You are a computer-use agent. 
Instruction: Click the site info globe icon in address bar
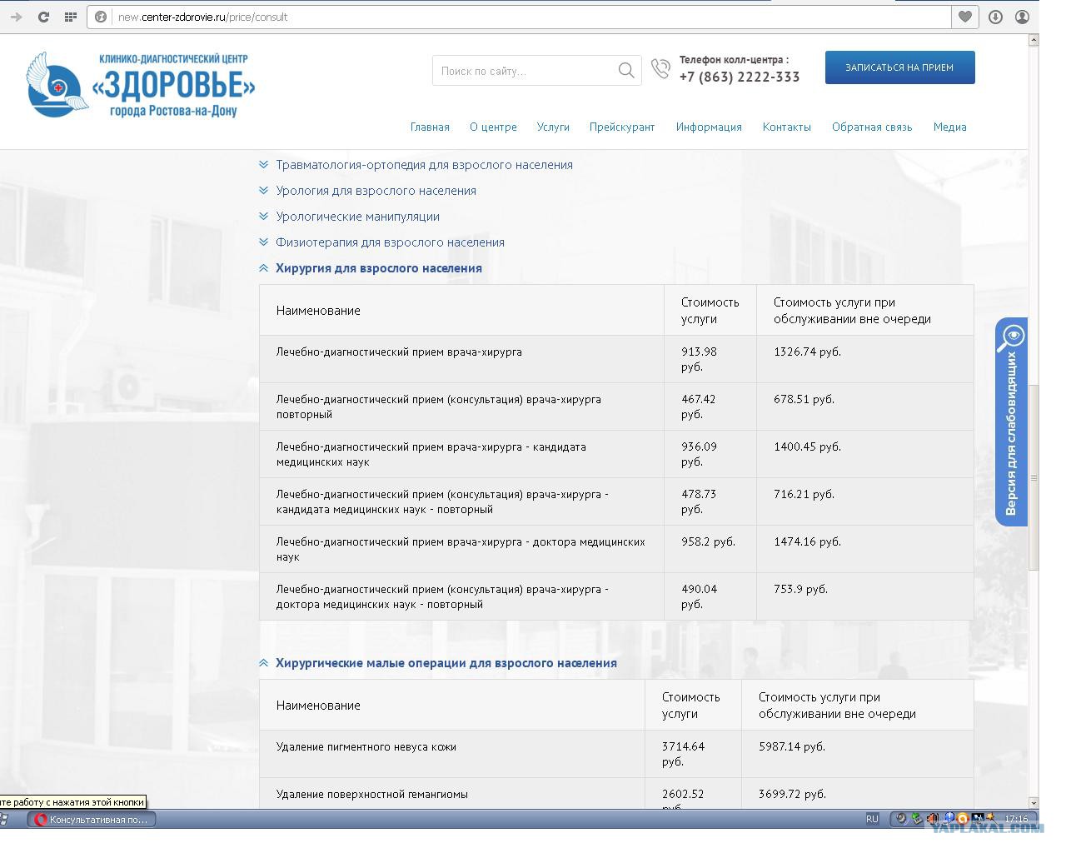(x=102, y=17)
